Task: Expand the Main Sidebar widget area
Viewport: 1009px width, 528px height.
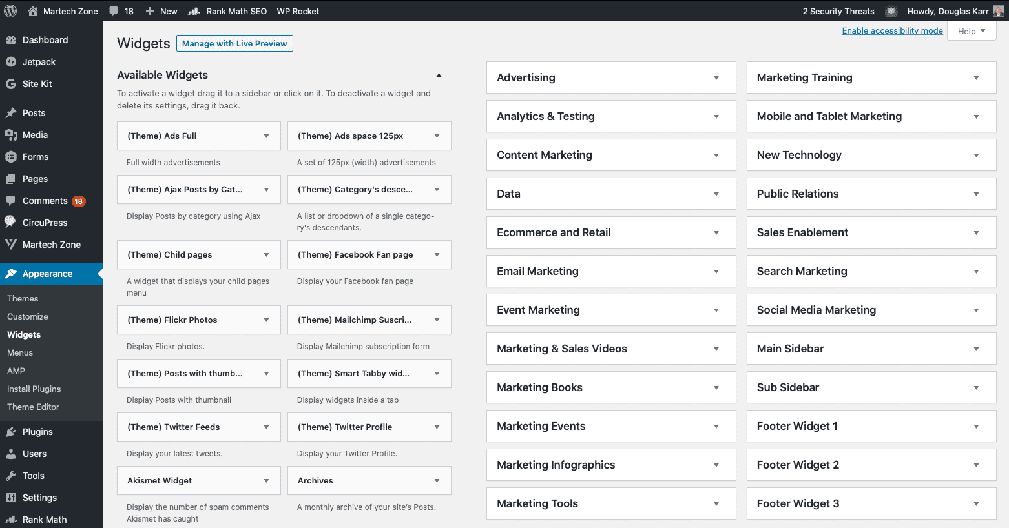Action: (x=975, y=349)
